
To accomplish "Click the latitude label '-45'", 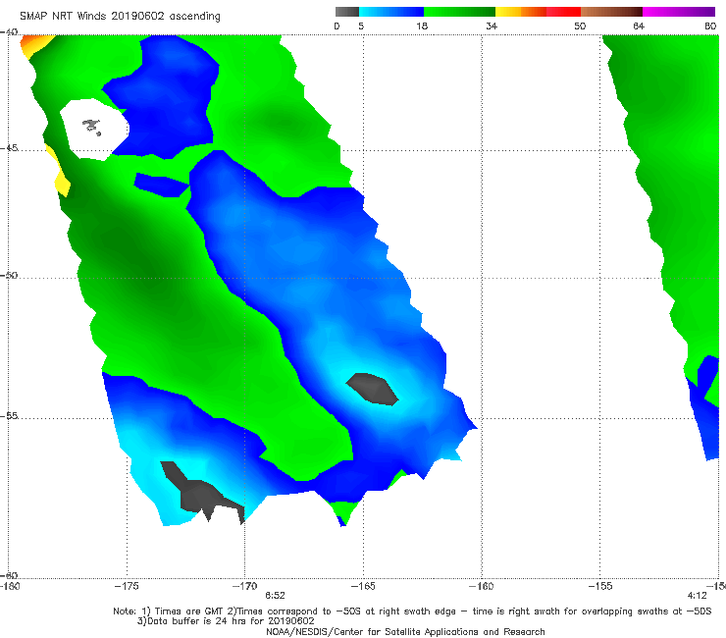I will tap(9, 148).
